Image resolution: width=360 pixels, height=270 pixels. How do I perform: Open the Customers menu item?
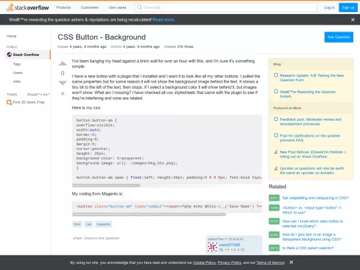pyautogui.click(x=90, y=7)
